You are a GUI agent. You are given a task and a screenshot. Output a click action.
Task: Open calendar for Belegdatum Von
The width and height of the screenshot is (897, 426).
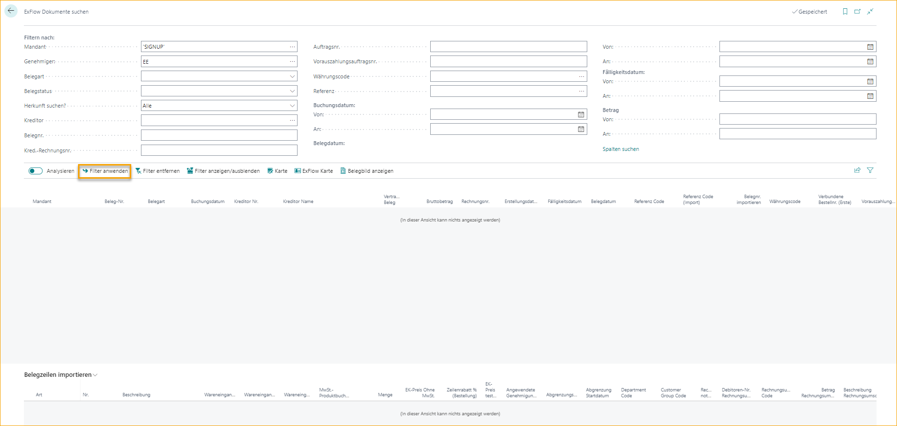tap(870, 47)
